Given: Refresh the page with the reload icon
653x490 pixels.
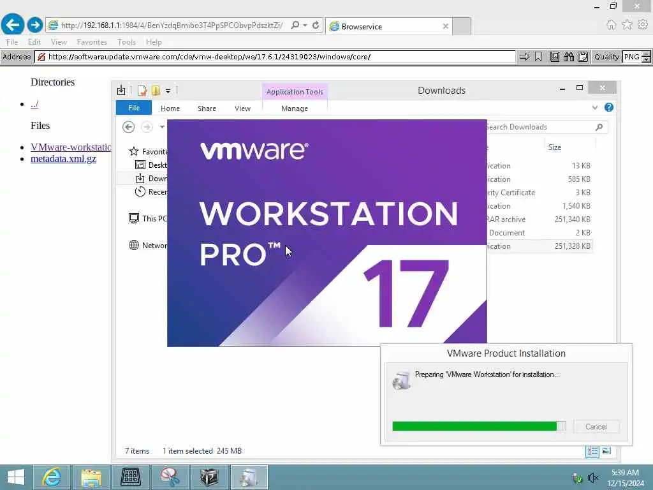Looking at the screenshot, I should pyautogui.click(x=316, y=26).
